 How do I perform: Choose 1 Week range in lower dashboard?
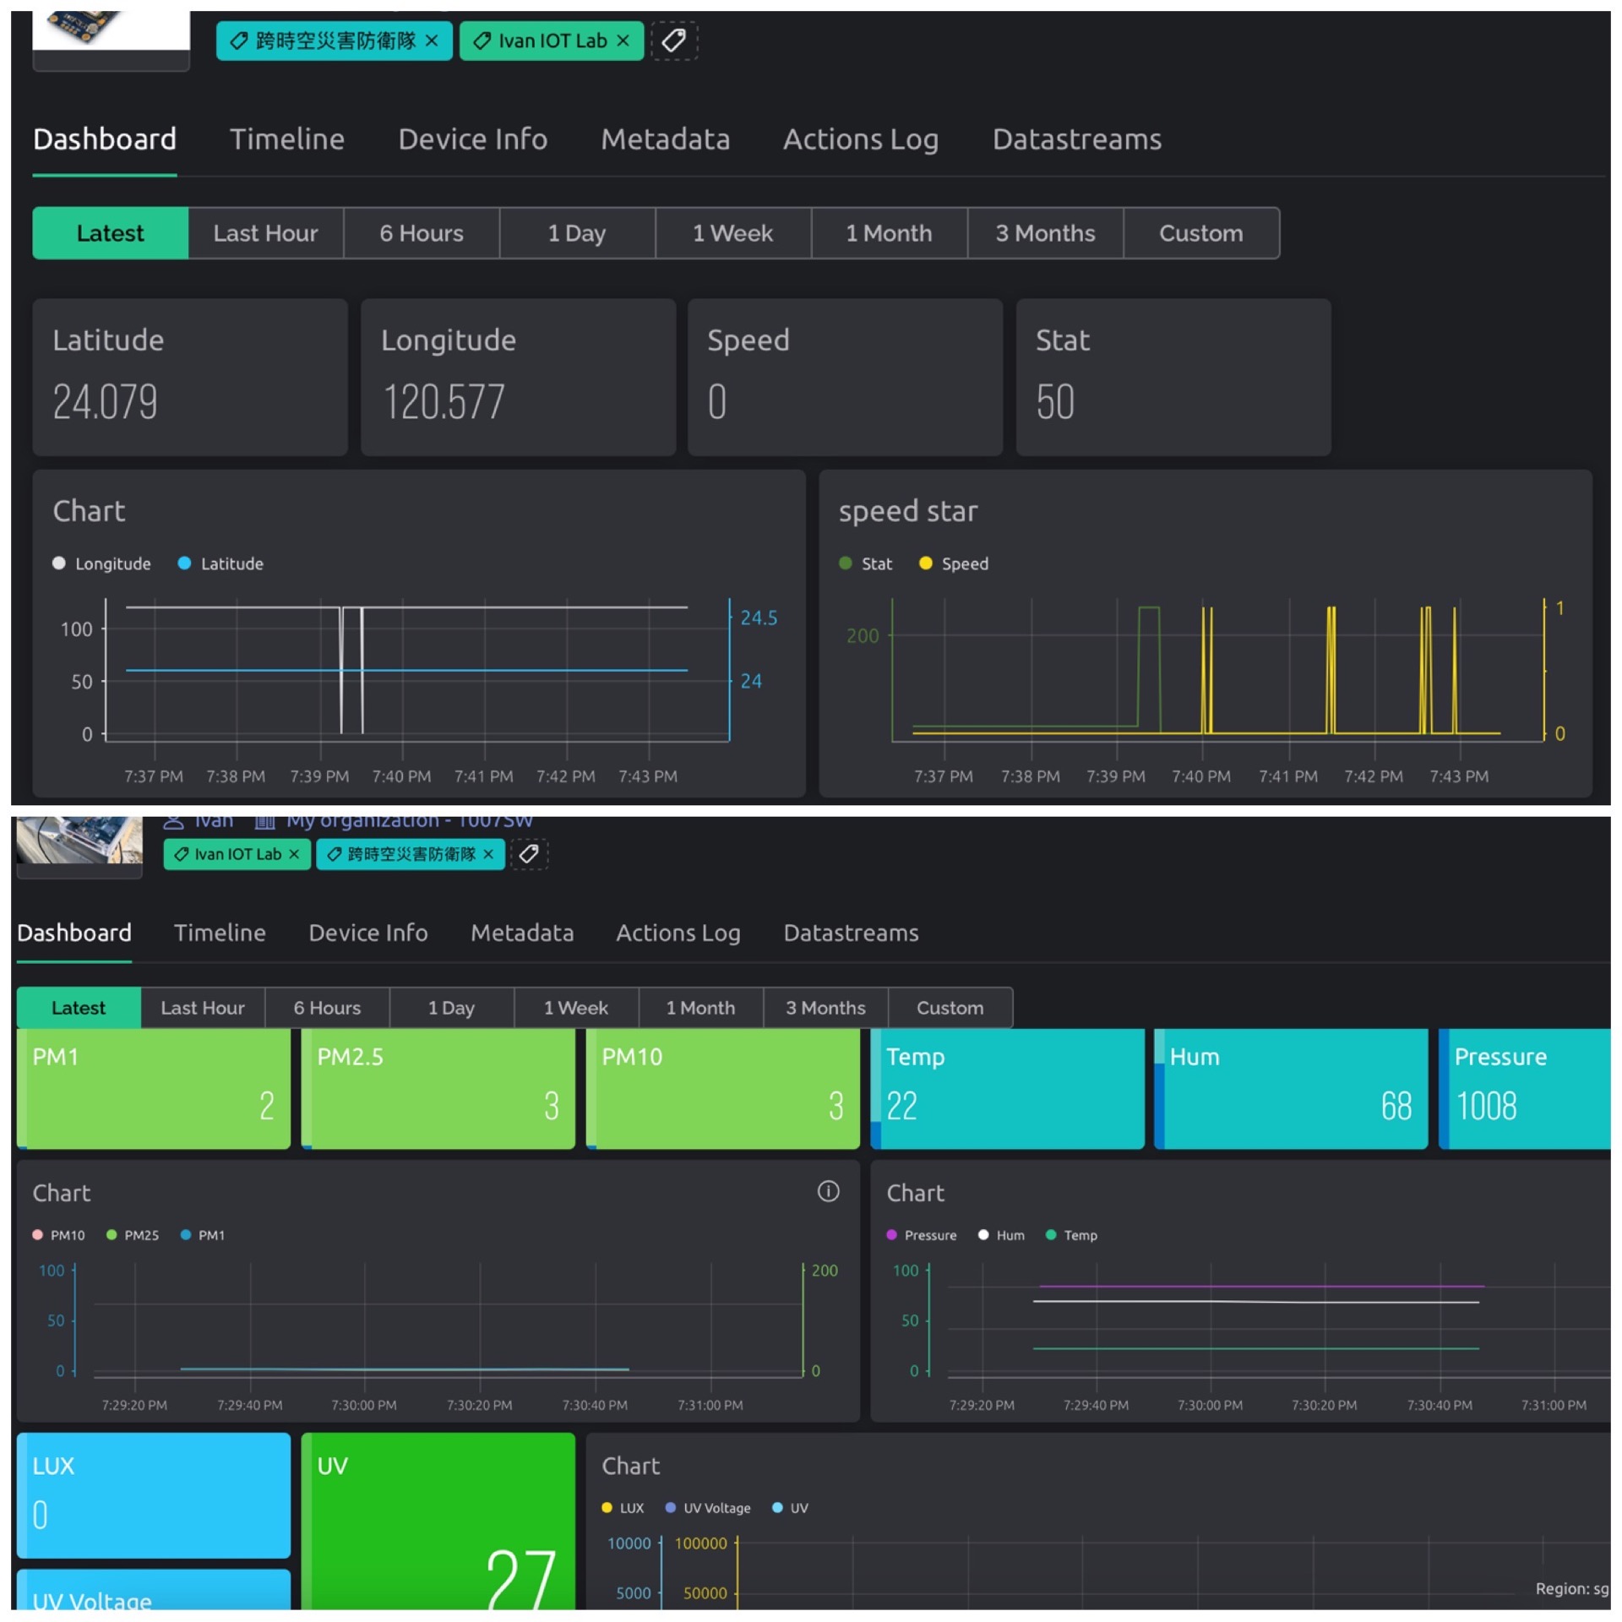575,1008
